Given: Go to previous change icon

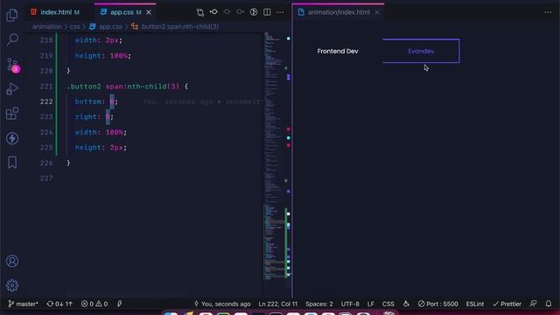Looking at the screenshot, I should tap(227, 11).
